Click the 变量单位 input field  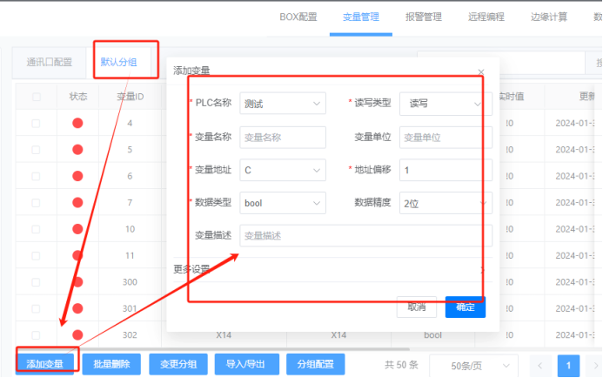(446, 137)
